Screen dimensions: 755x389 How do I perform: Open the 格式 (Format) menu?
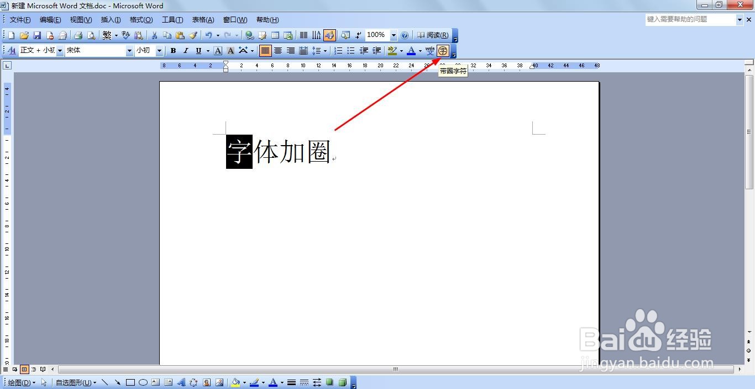tap(140, 20)
